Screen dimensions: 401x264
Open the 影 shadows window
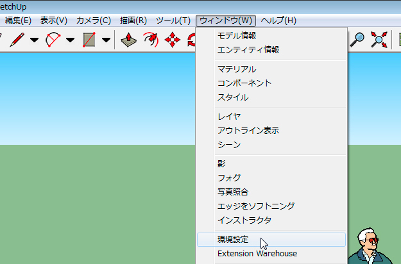point(271,164)
